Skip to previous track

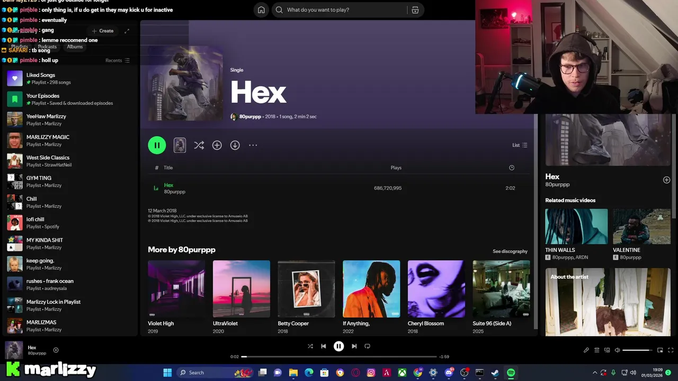(x=324, y=346)
